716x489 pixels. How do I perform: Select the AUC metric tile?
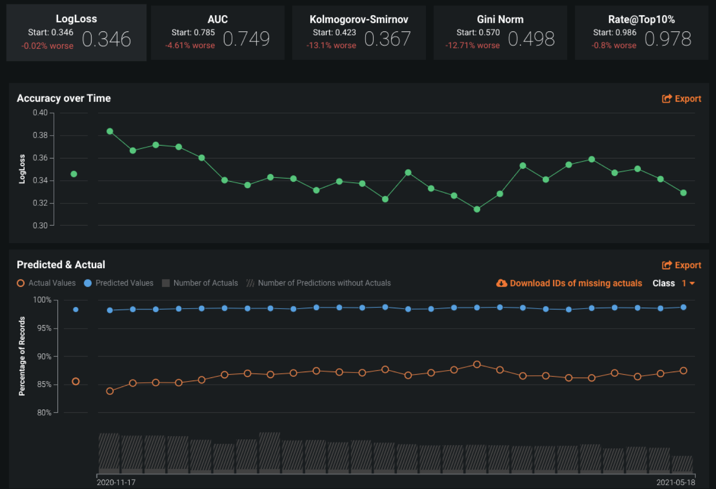coord(217,33)
